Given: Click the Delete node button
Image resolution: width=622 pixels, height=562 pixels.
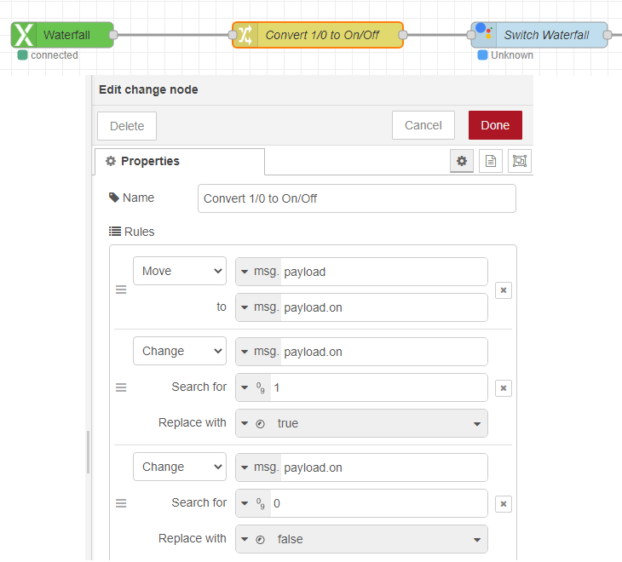Looking at the screenshot, I should coord(127,126).
